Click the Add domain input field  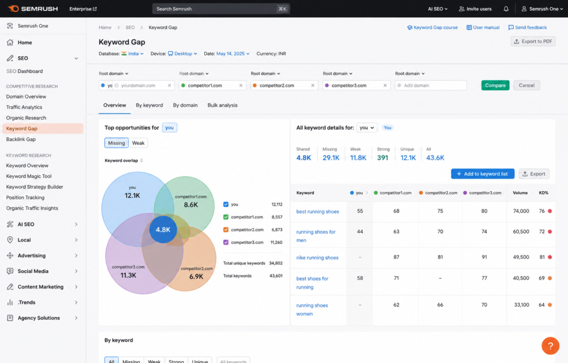pos(430,85)
